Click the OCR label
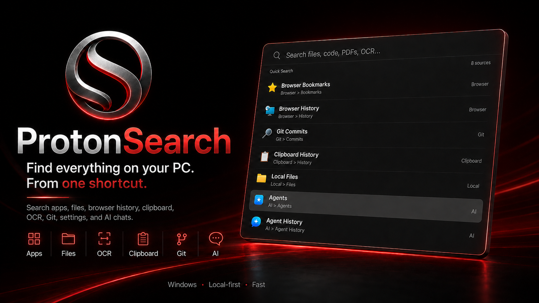Viewport: 539px width, 303px height. click(104, 253)
